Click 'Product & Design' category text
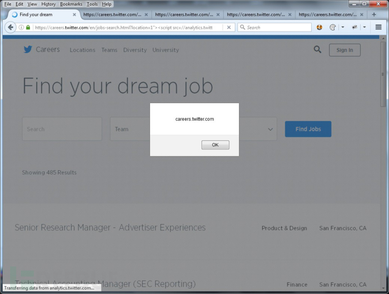 click(x=284, y=228)
